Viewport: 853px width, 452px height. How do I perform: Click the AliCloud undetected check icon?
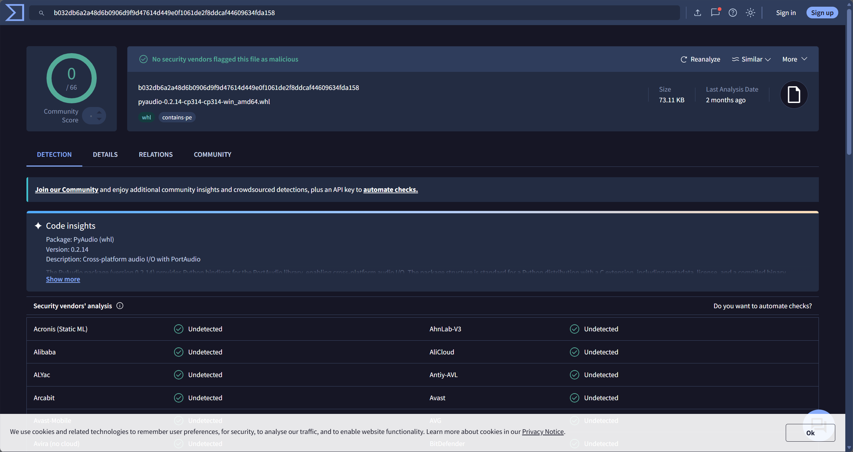pyautogui.click(x=575, y=352)
